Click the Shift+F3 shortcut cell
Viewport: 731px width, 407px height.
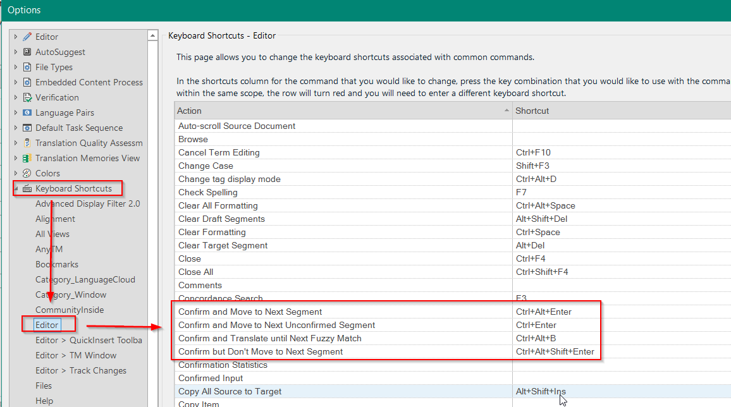pyautogui.click(x=622, y=166)
